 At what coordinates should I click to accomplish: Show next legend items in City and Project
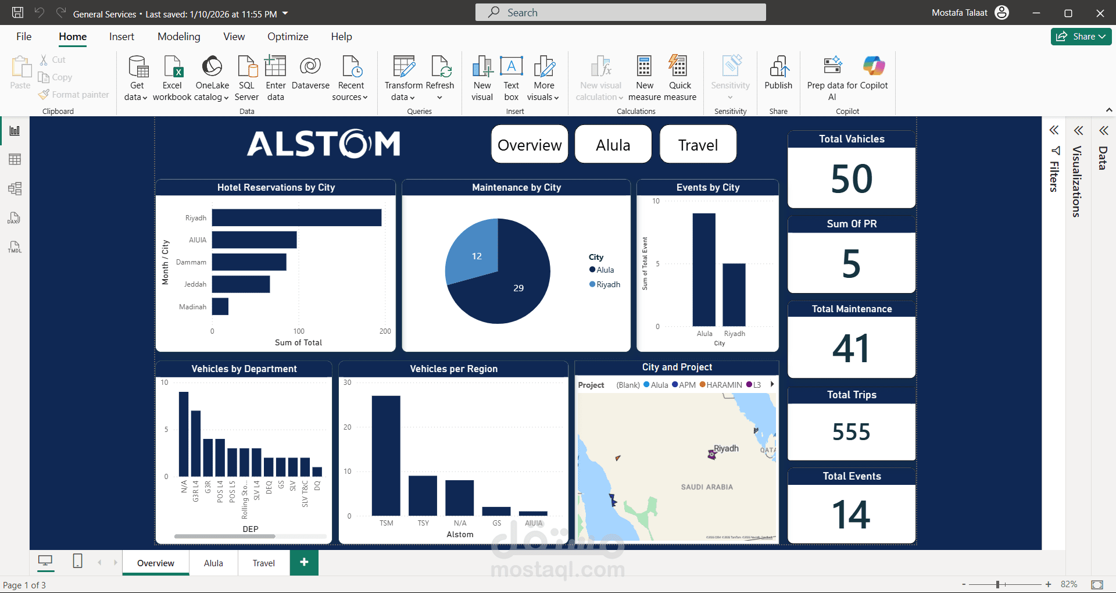point(772,384)
